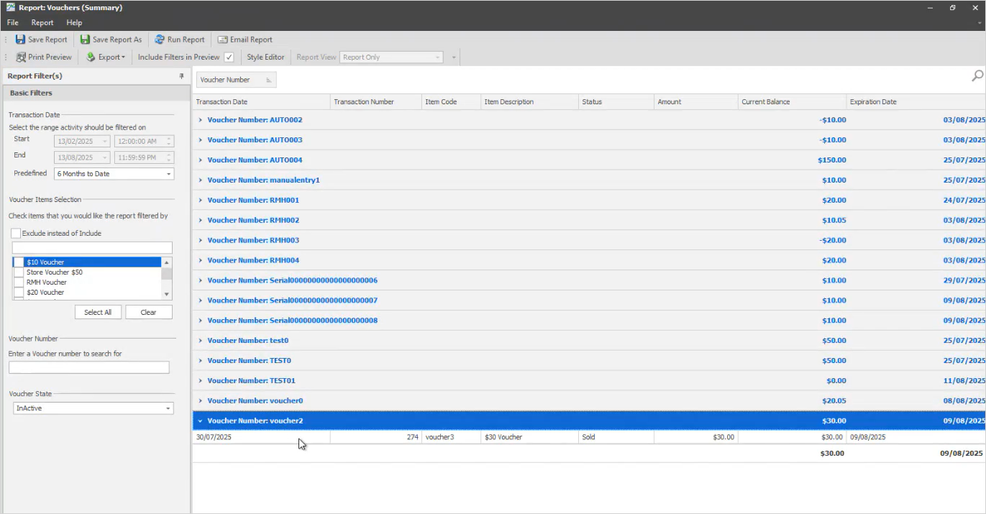Click the Voucher Number search field
The image size is (986, 514).
(88, 367)
